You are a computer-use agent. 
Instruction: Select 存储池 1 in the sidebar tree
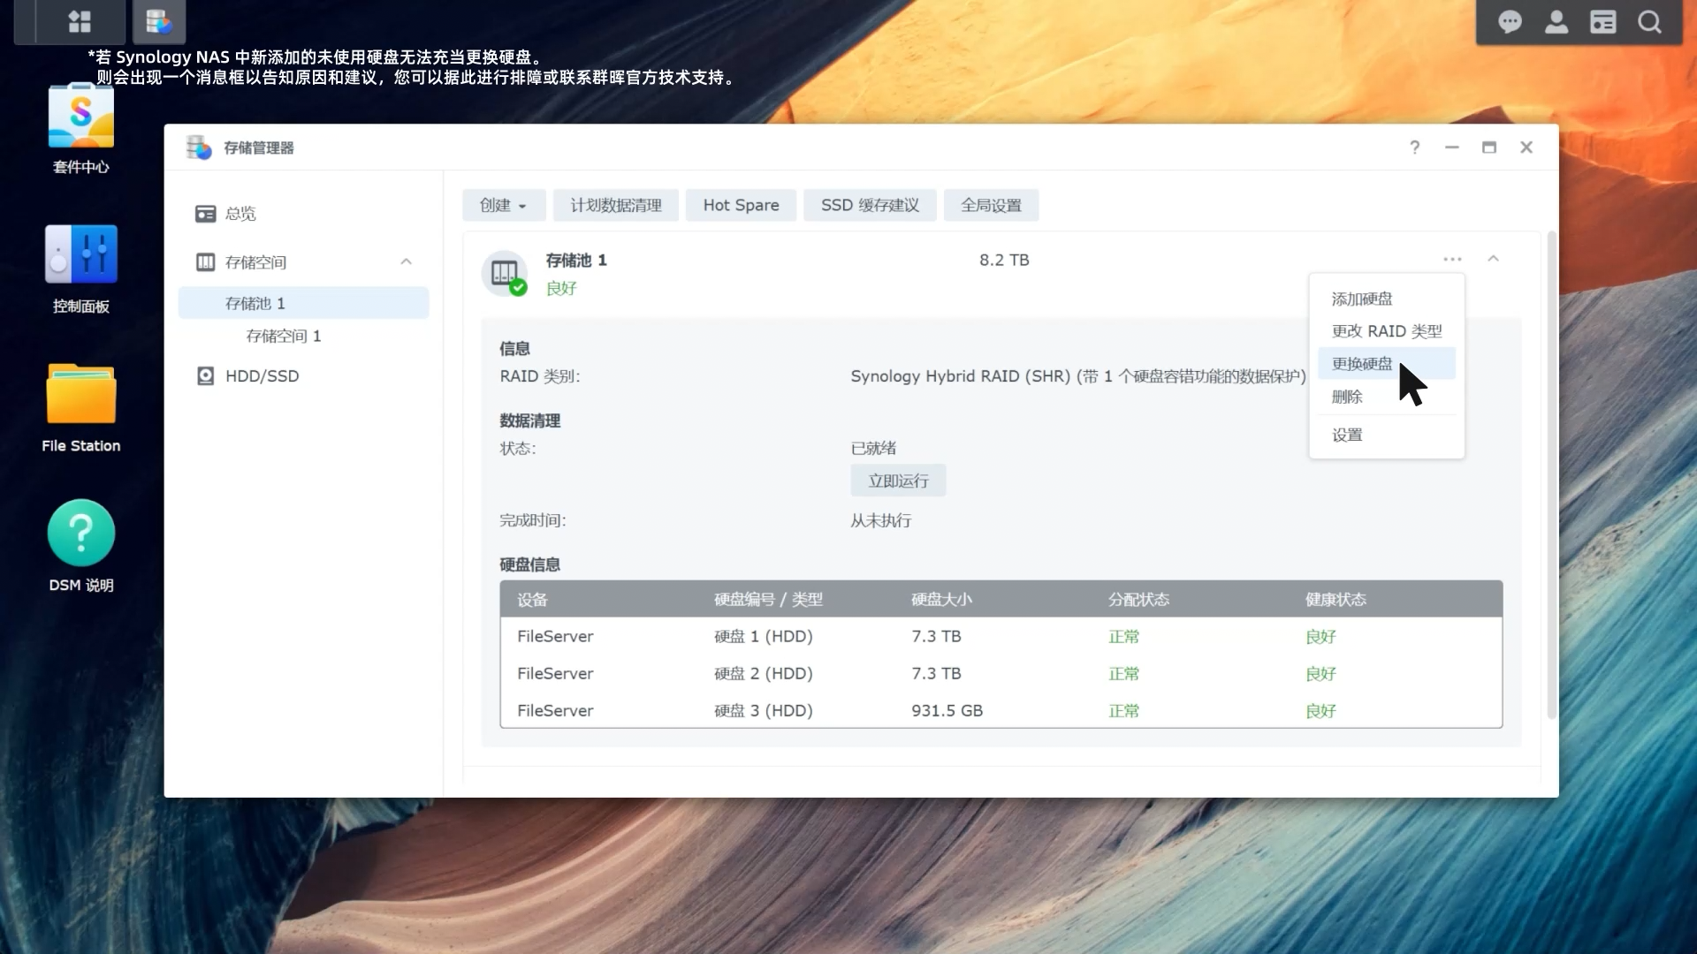pos(303,303)
